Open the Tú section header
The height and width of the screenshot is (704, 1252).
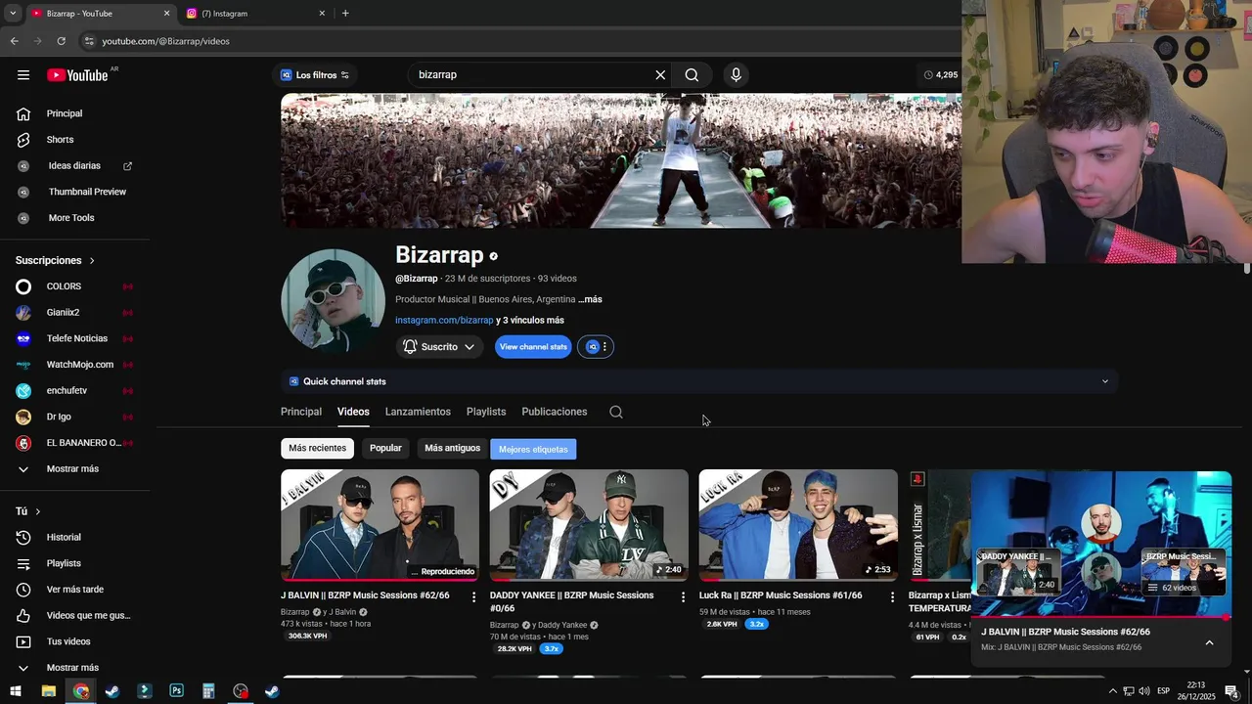pyautogui.click(x=28, y=511)
